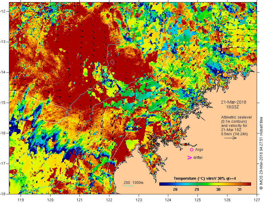Click longitude axis label '127'
Image resolution: width=263 pixels, height=203 pixels.
coord(257,200)
